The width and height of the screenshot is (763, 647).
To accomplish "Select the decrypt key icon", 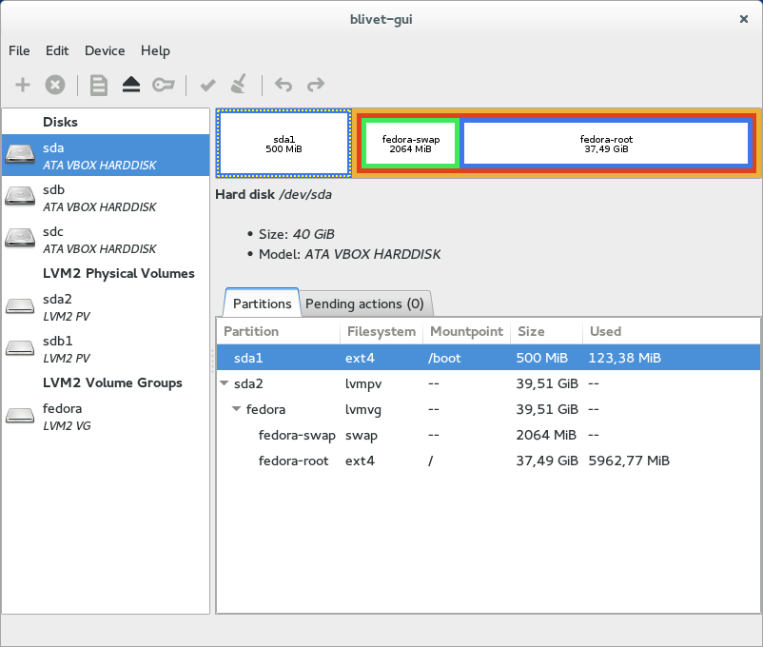I will [x=163, y=85].
